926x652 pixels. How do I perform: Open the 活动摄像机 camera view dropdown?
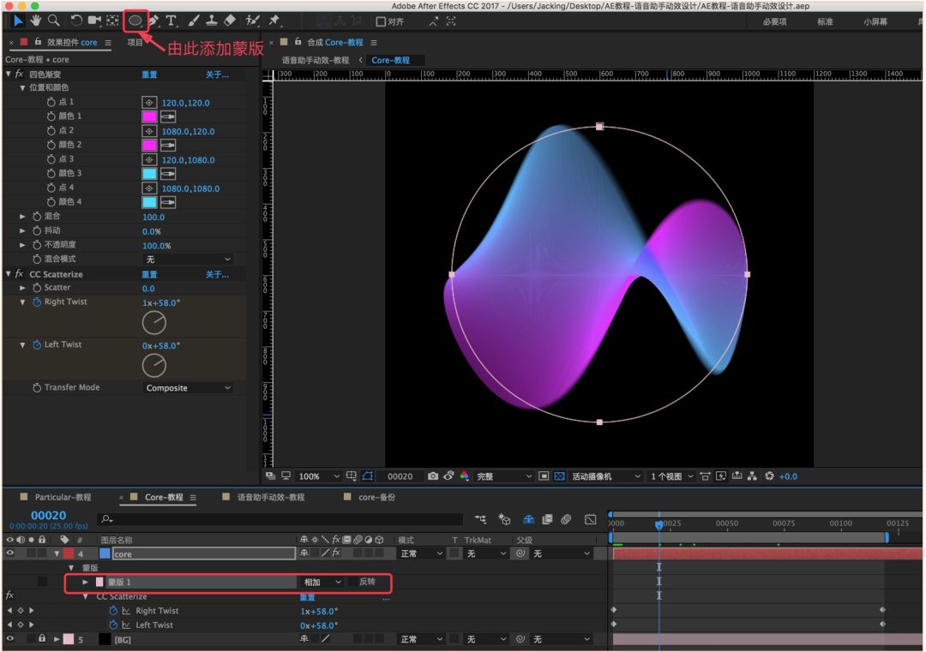tap(605, 476)
